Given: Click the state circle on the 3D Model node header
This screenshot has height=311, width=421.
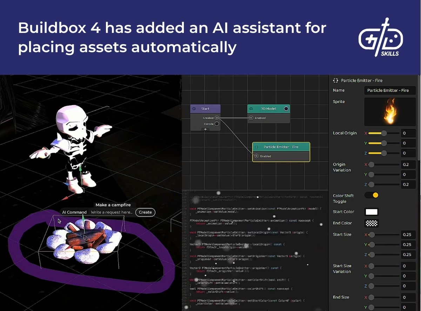Looking at the screenshot, I should [x=286, y=109].
